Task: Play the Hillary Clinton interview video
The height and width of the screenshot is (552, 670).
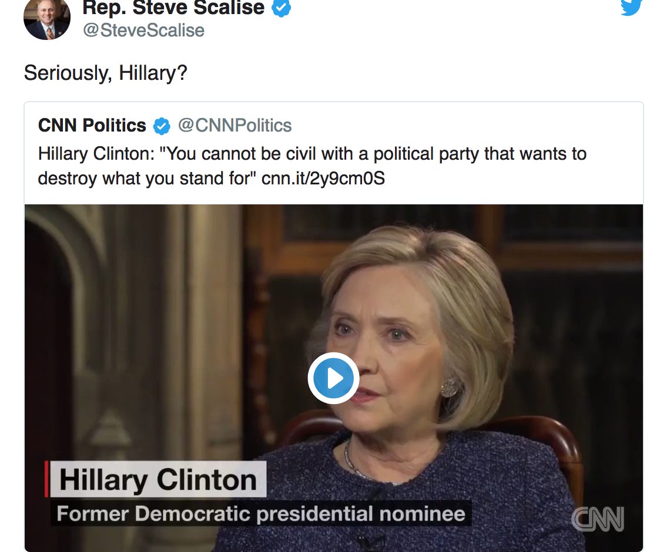Action: pos(334,378)
